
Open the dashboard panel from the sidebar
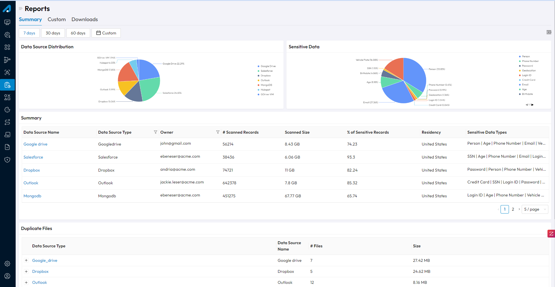pyautogui.click(x=7, y=22)
